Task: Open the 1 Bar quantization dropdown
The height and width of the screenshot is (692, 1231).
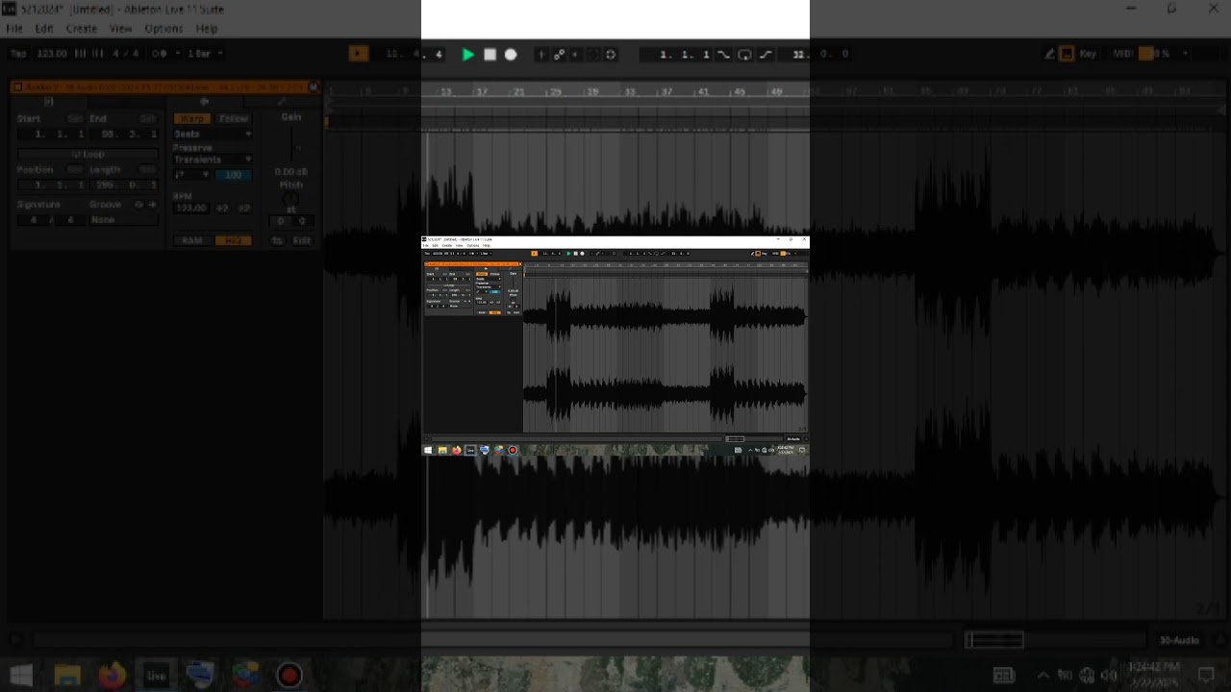Action: click(x=205, y=54)
